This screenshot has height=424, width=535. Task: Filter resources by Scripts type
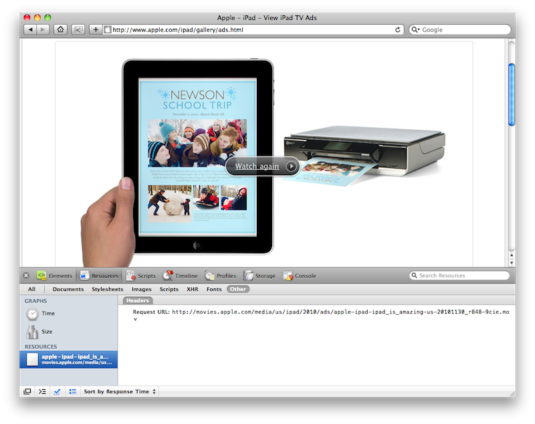pos(169,290)
